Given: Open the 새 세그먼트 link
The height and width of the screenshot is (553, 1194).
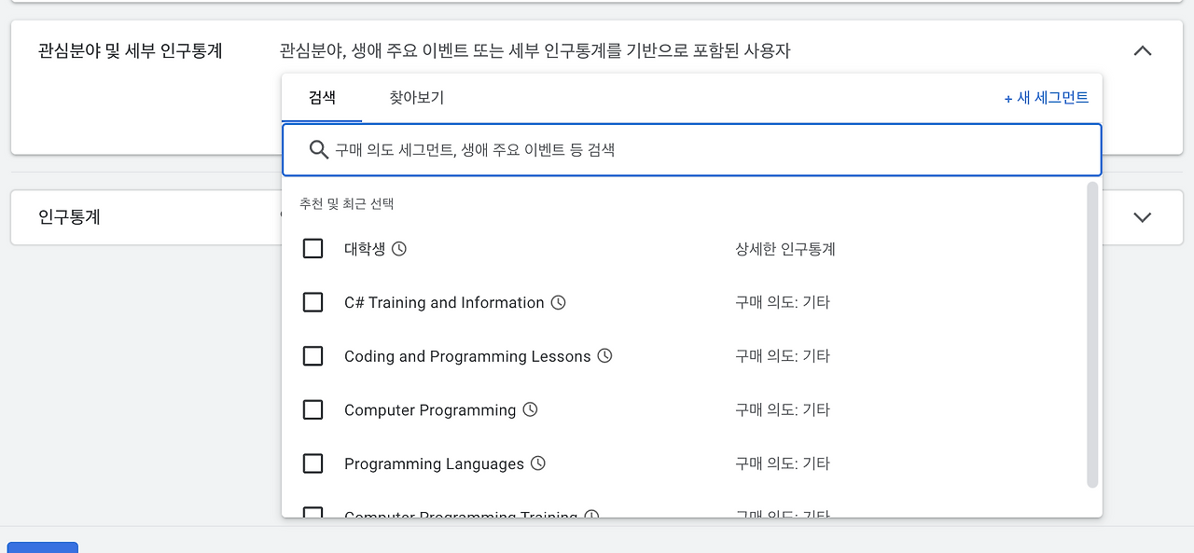Looking at the screenshot, I should (x=1047, y=97).
